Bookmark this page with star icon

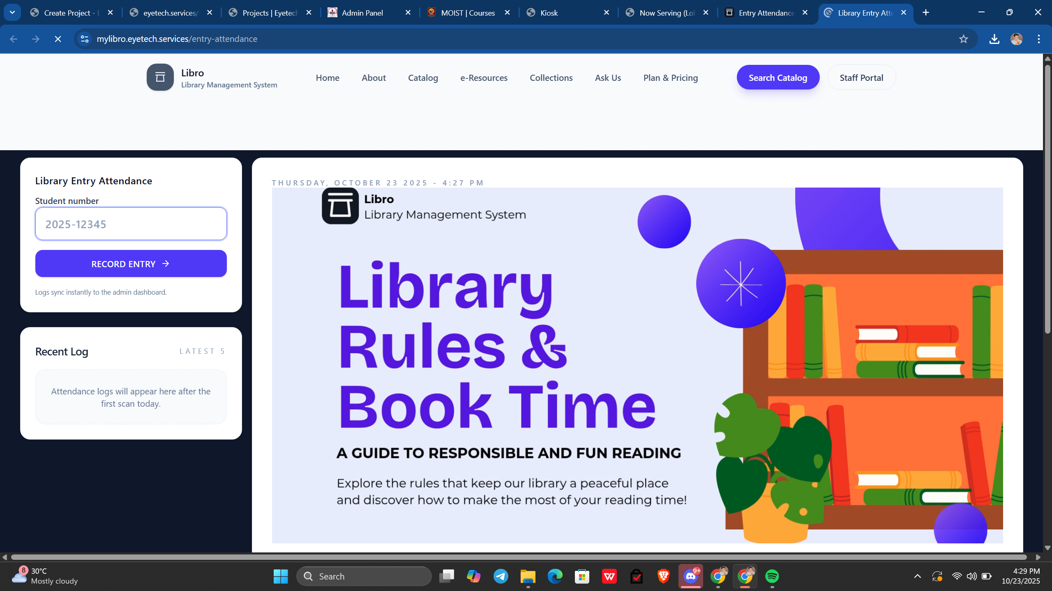[x=963, y=39]
